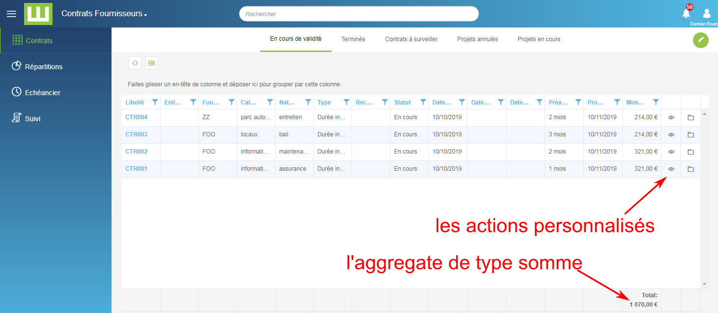Click the Excel export icon
Viewport: 718px width, 313px height.
pyautogui.click(x=151, y=63)
